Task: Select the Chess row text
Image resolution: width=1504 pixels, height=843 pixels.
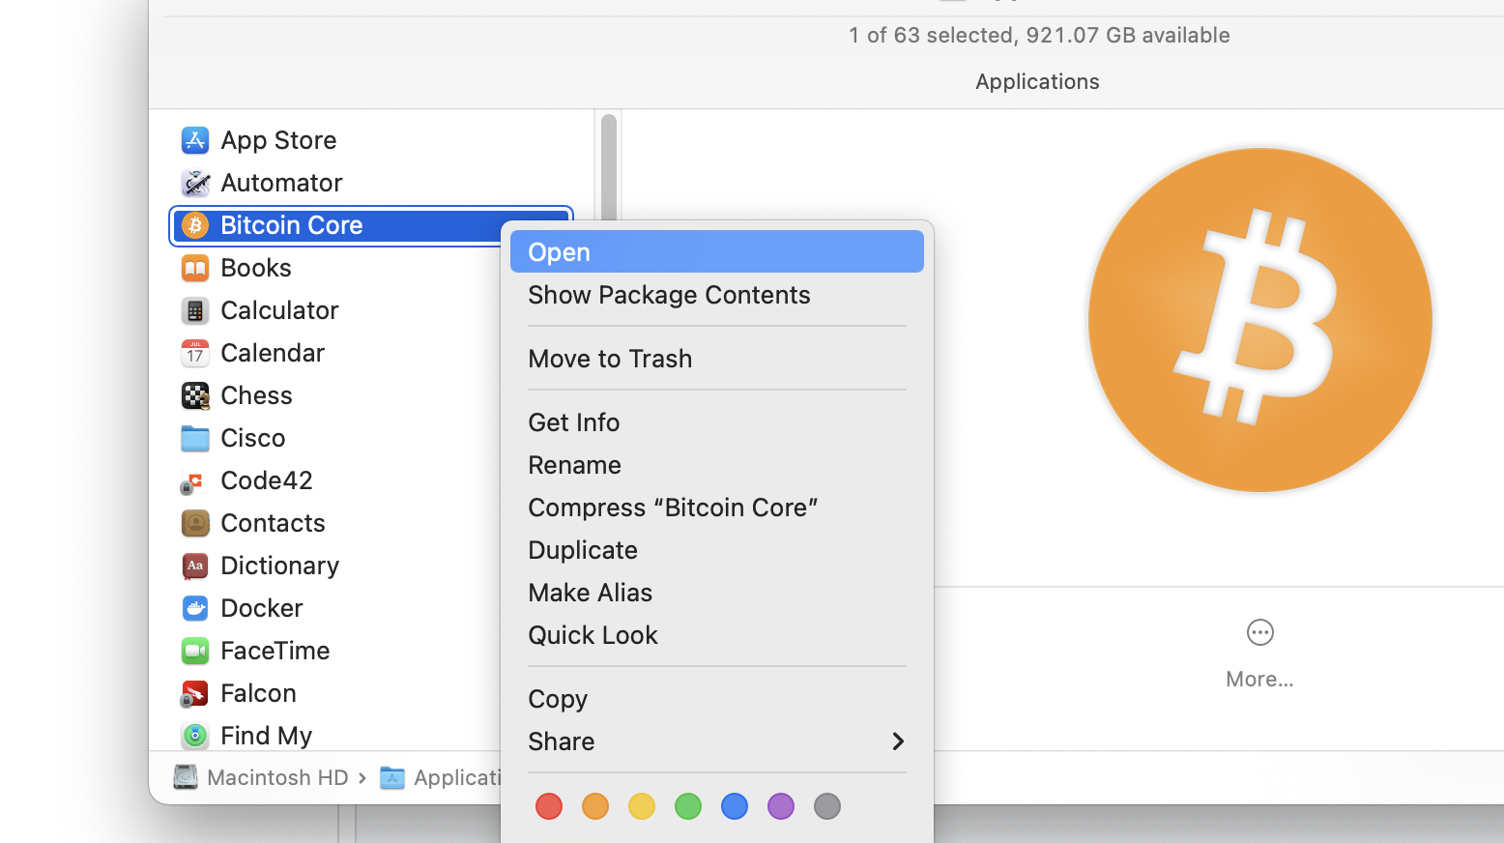Action: 256,395
